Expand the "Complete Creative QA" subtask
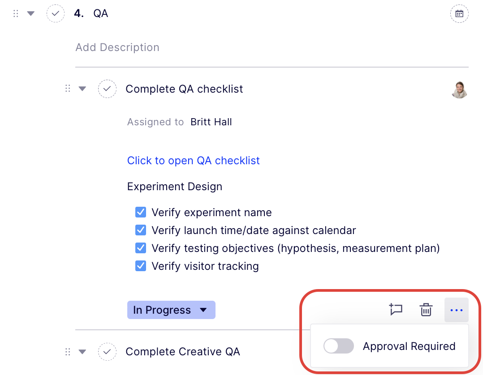Screen dimensions: 483x375 click(x=82, y=352)
